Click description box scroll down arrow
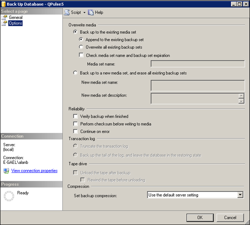The image size is (250, 225). 241,101
